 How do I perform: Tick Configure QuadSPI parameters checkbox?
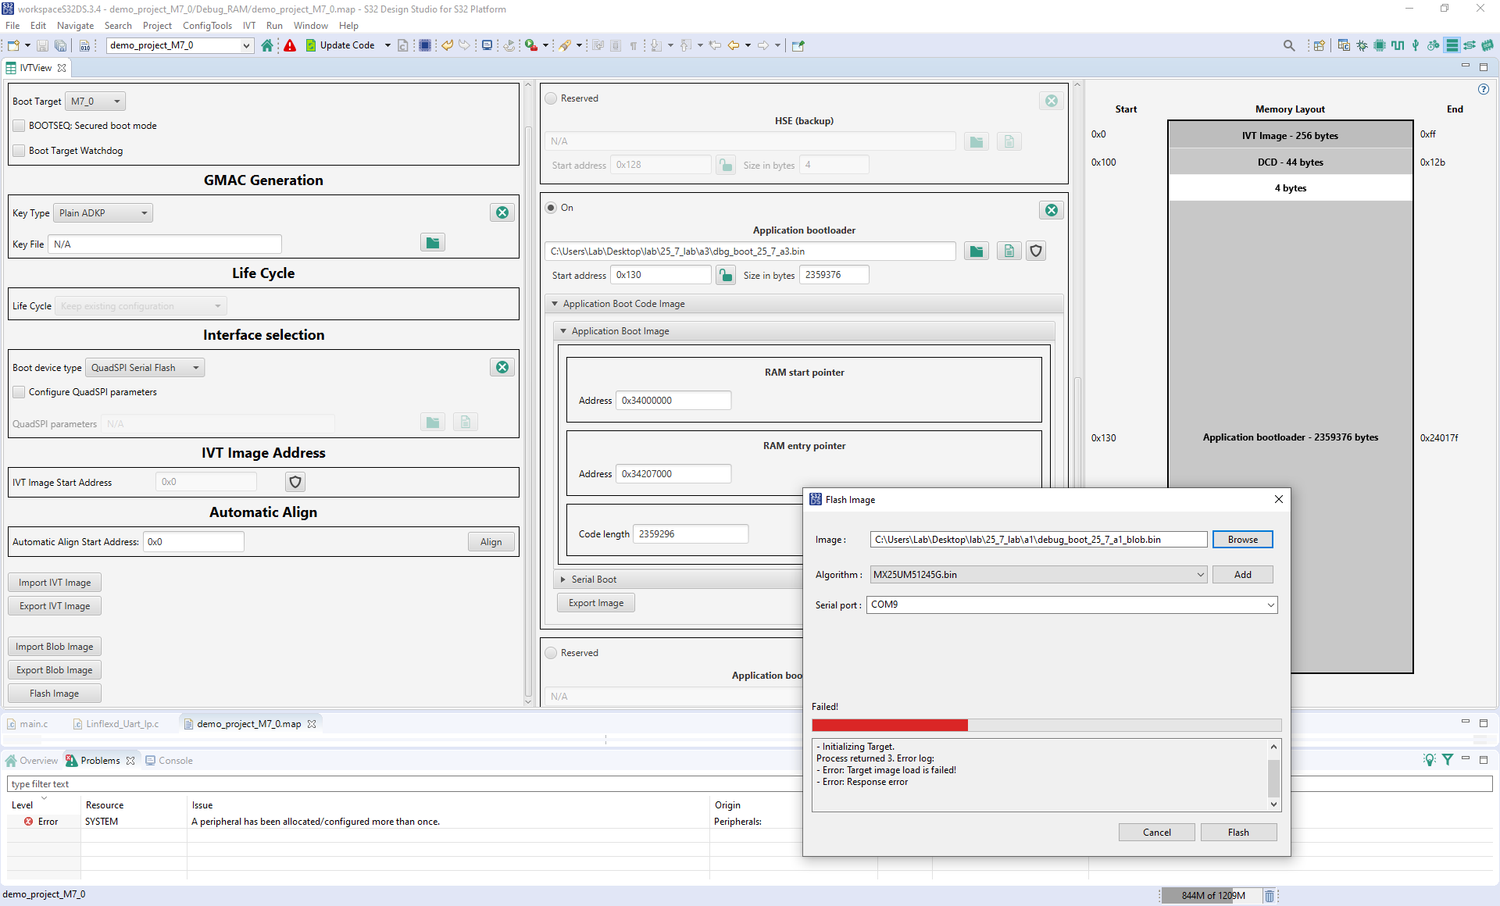pos(19,392)
